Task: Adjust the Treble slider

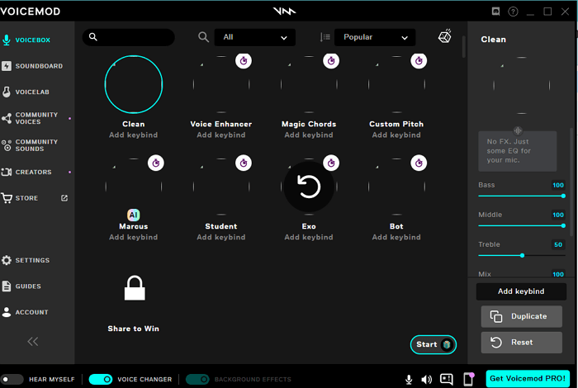Action: [522, 255]
